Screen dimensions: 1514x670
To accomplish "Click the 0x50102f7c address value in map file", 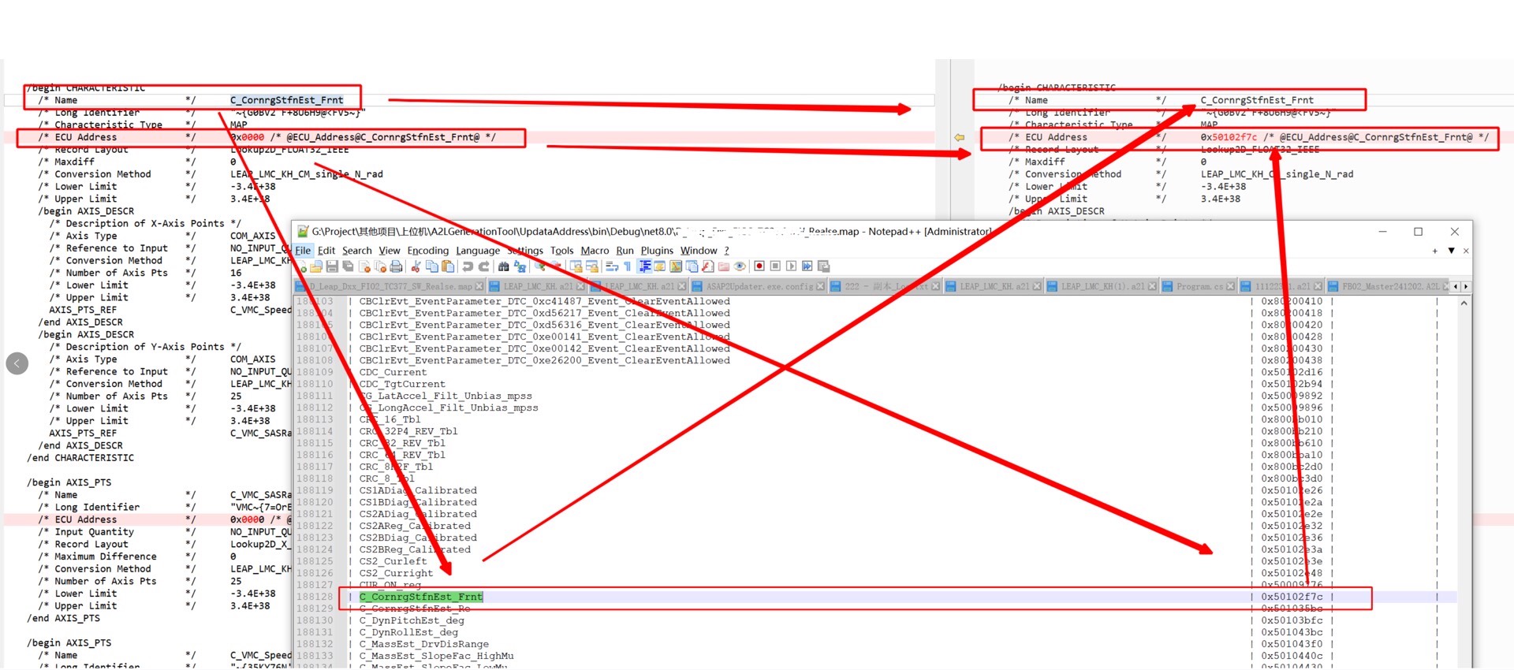I will tap(1292, 597).
